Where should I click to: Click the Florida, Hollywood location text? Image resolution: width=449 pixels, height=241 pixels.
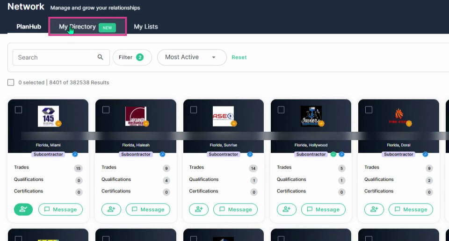coord(311,145)
